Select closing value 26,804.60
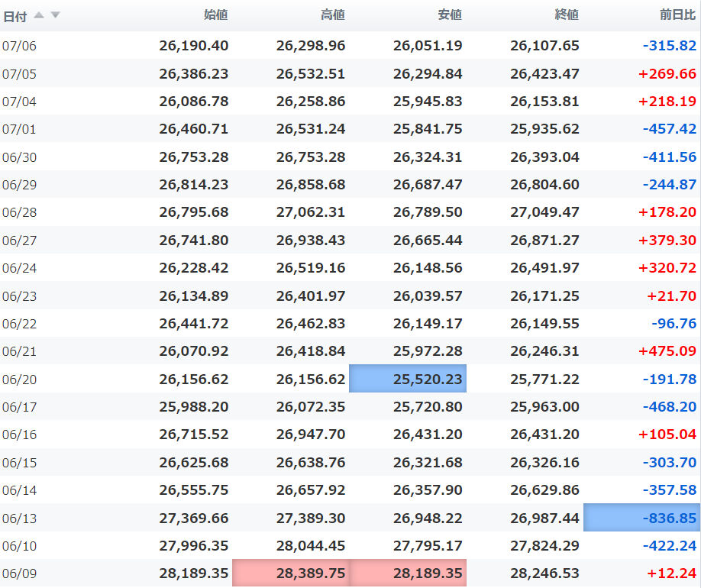The width and height of the screenshot is (701, 588). tap(545, 185)
